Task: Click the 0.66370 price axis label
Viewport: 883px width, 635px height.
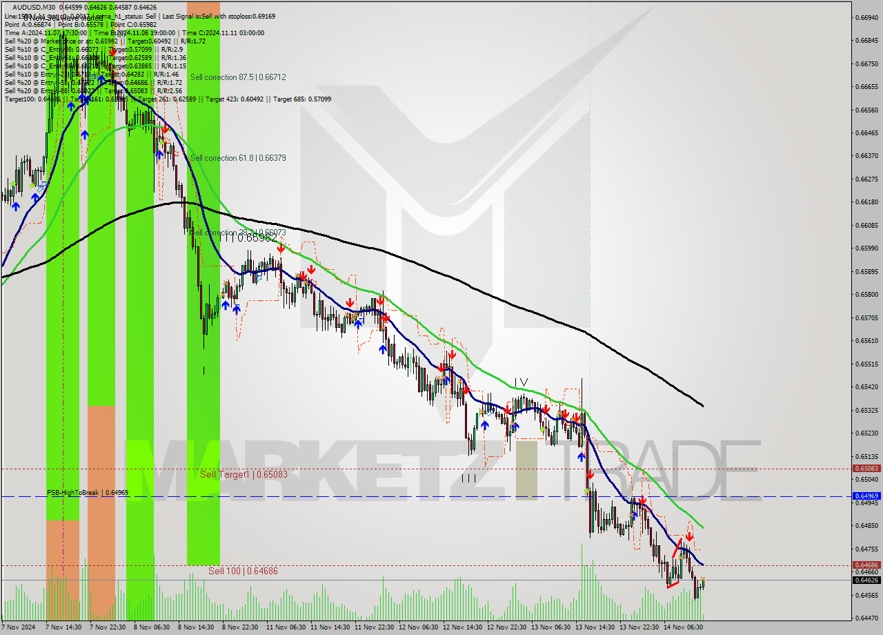Action: [866, 156]
